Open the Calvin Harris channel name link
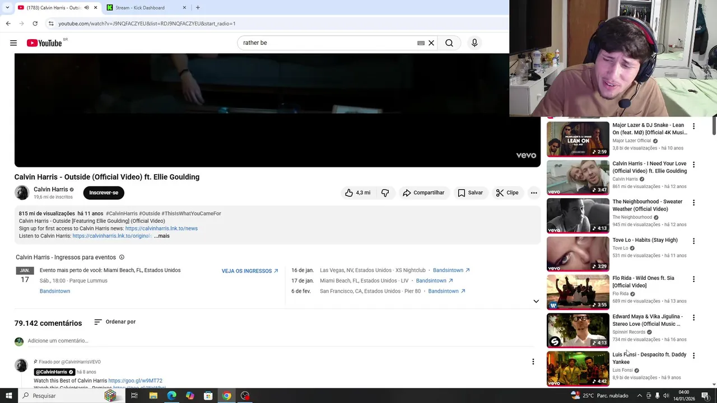Screen dimensions: 717x403 [x=50, y=189]
